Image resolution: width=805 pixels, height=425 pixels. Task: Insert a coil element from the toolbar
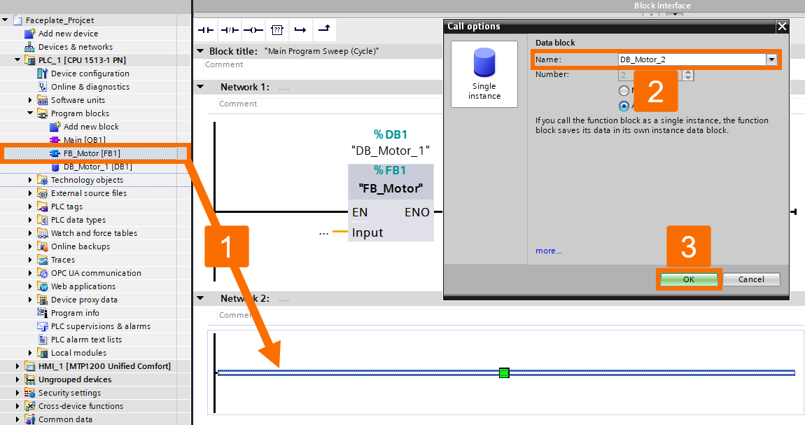(253, 29)
